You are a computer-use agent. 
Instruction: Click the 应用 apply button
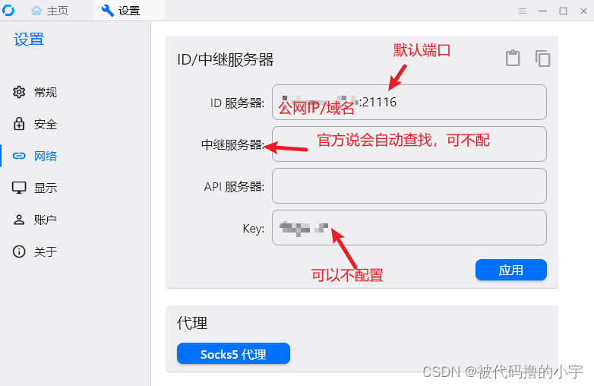(x=511, y=270)
